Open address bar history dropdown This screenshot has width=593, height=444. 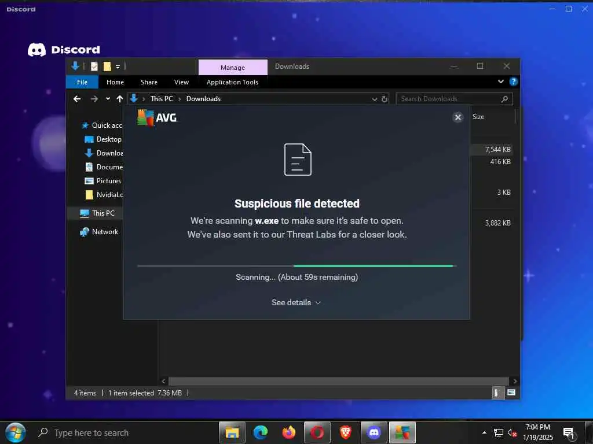tap(375, 99)
